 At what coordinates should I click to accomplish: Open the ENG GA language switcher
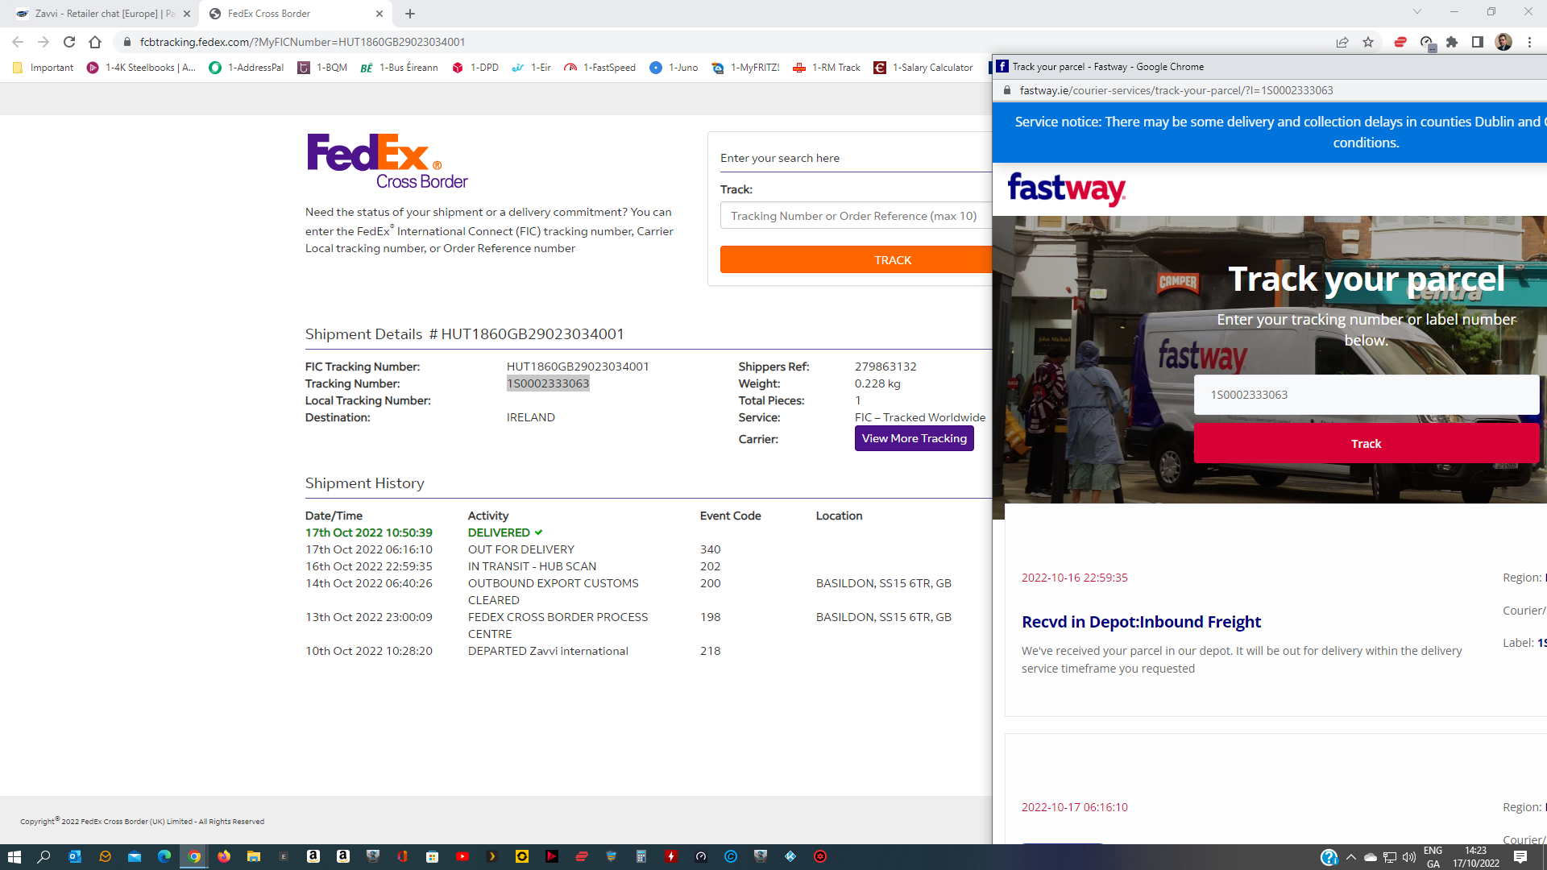coord(1433,857)
